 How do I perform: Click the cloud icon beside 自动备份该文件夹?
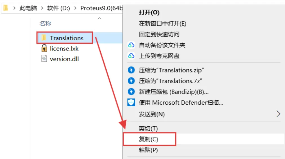[x=131, y=45]
